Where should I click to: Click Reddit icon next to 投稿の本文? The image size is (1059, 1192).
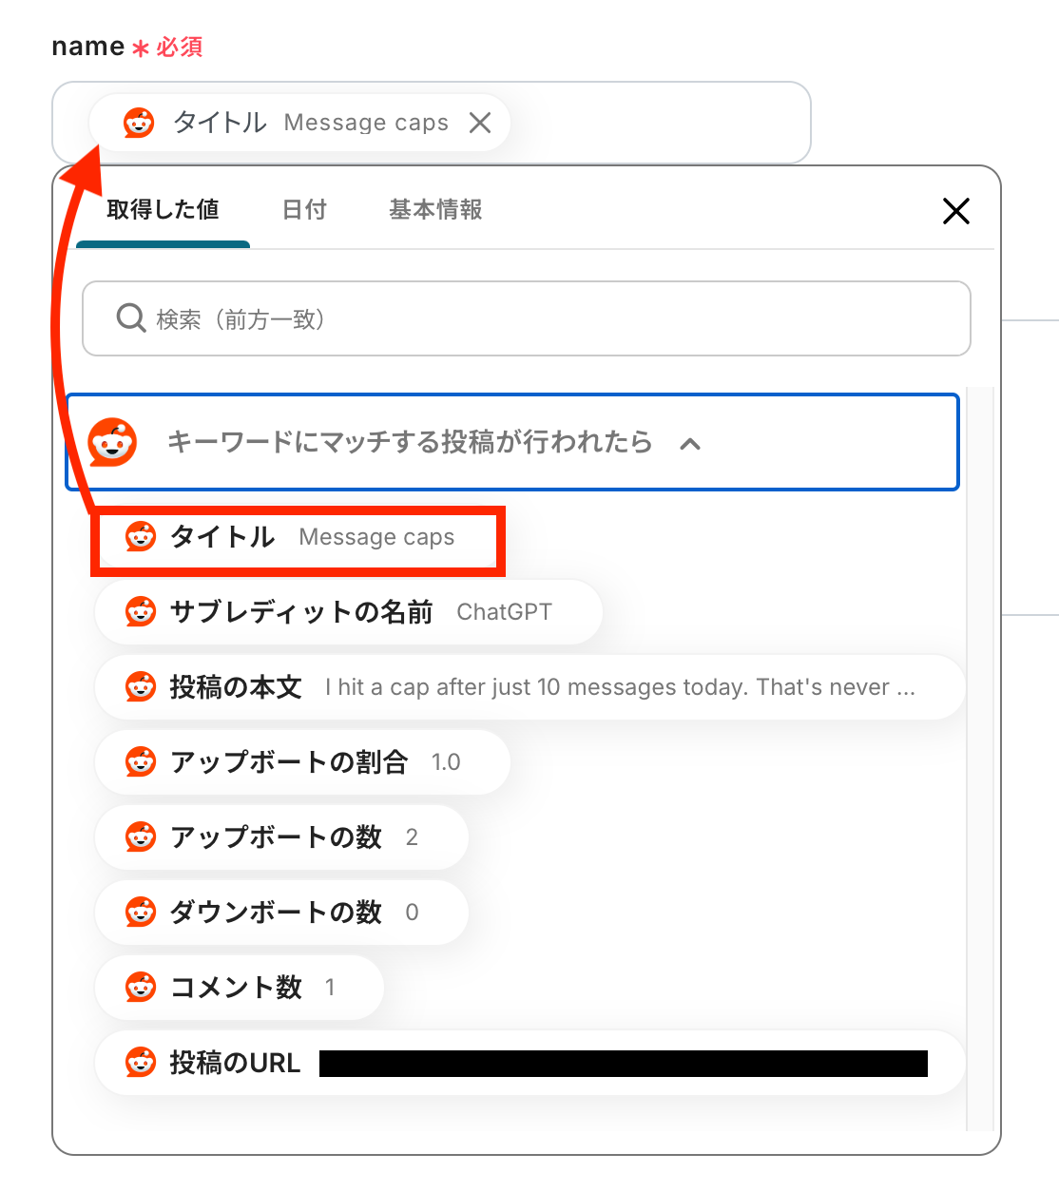tap(141, 687)
